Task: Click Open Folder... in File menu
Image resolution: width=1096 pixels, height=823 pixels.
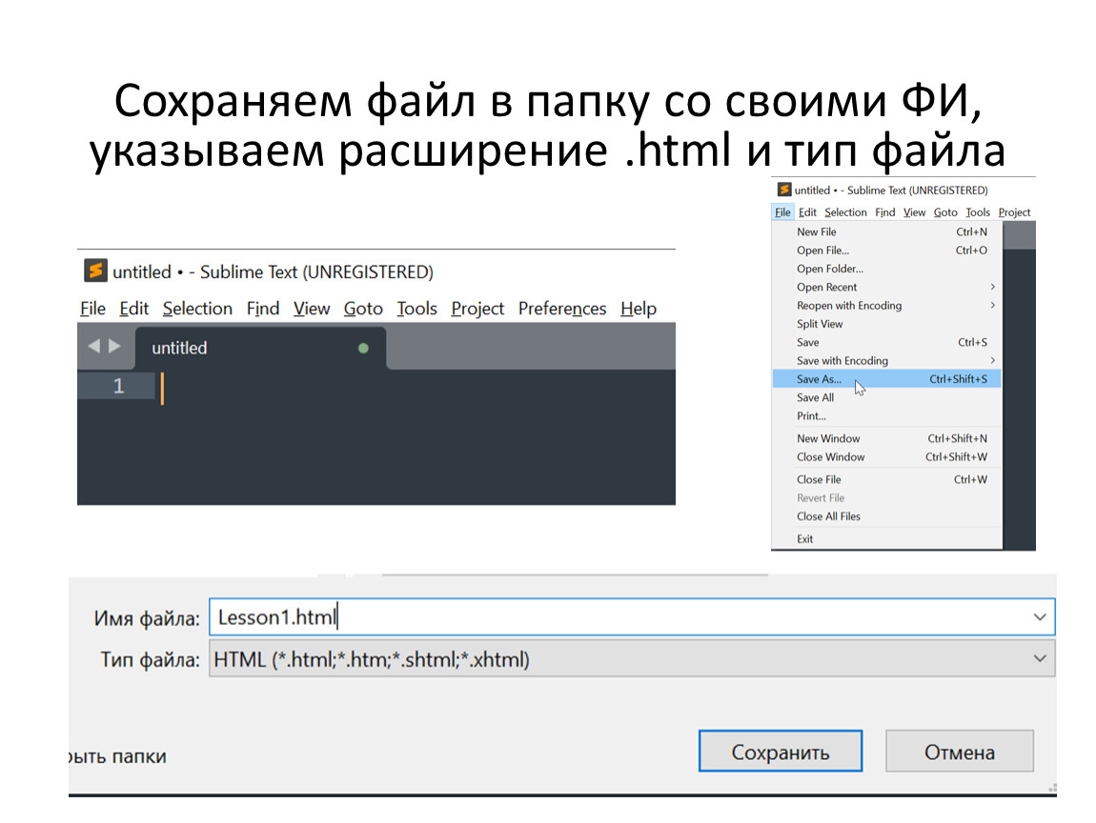Action: click(829, 269)
